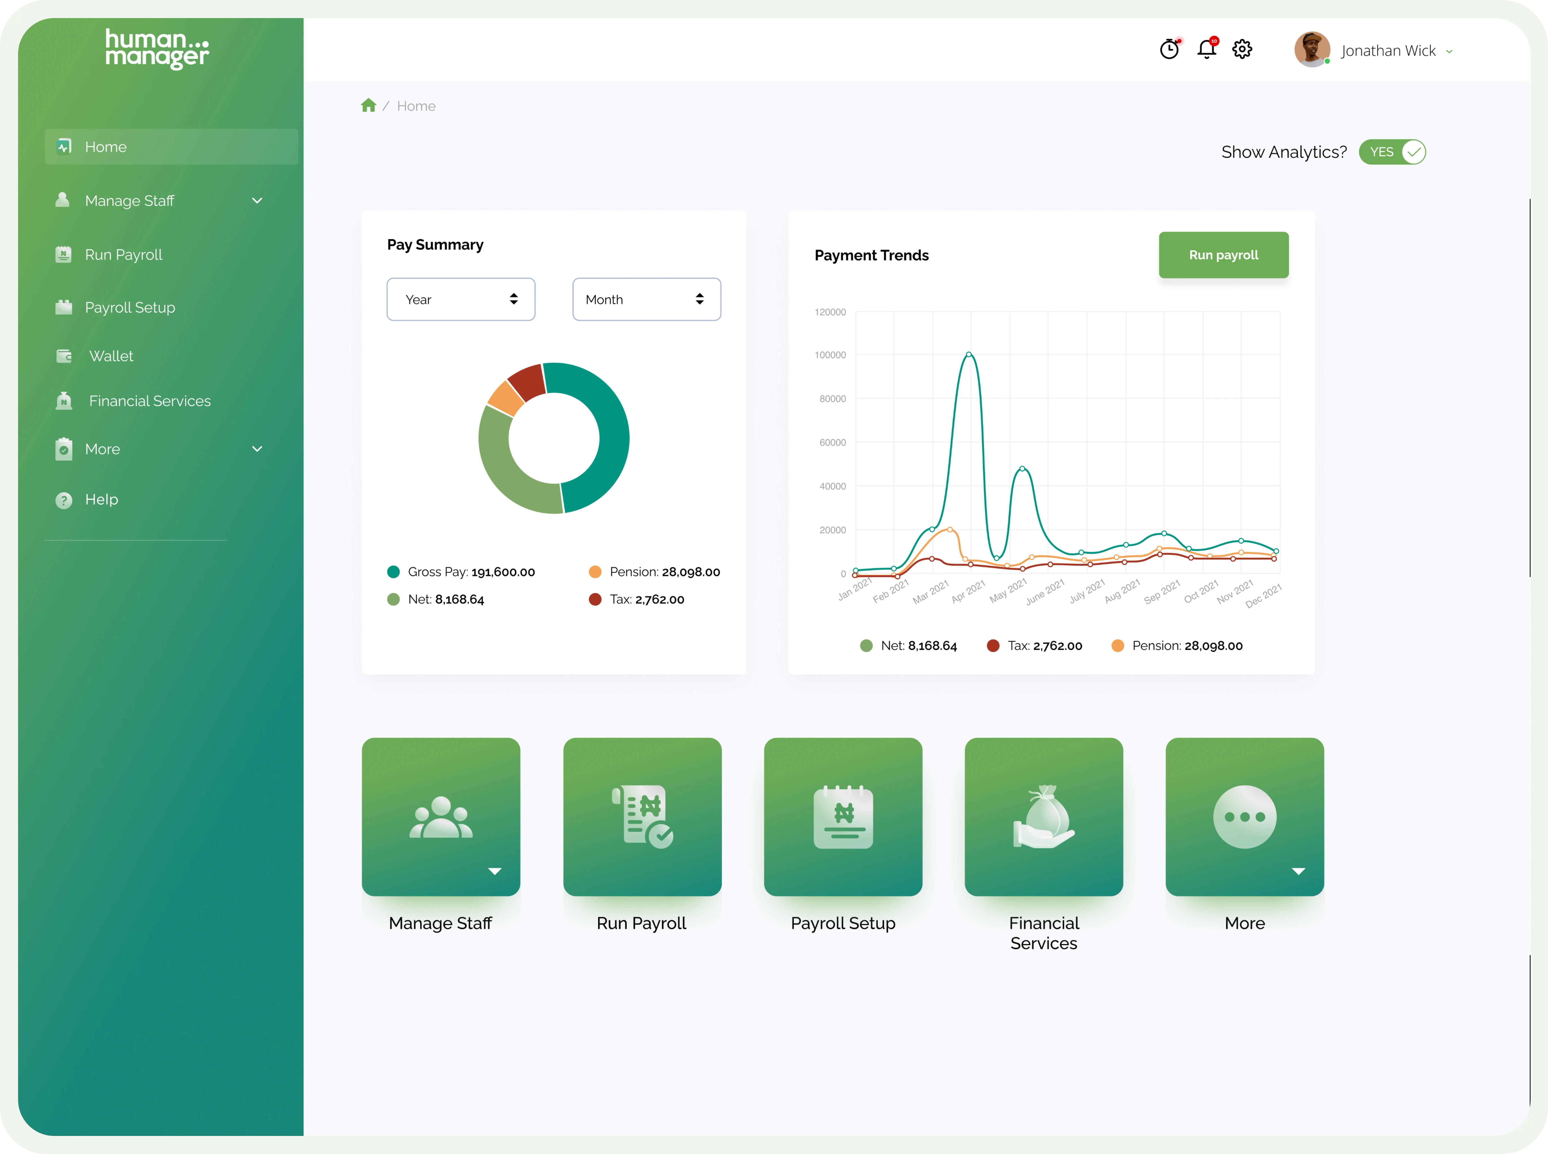Click the Gross Pay legend color dot
This screenshot has width=1548, height=1154.
pyautogui.click(x=393, y=572)
